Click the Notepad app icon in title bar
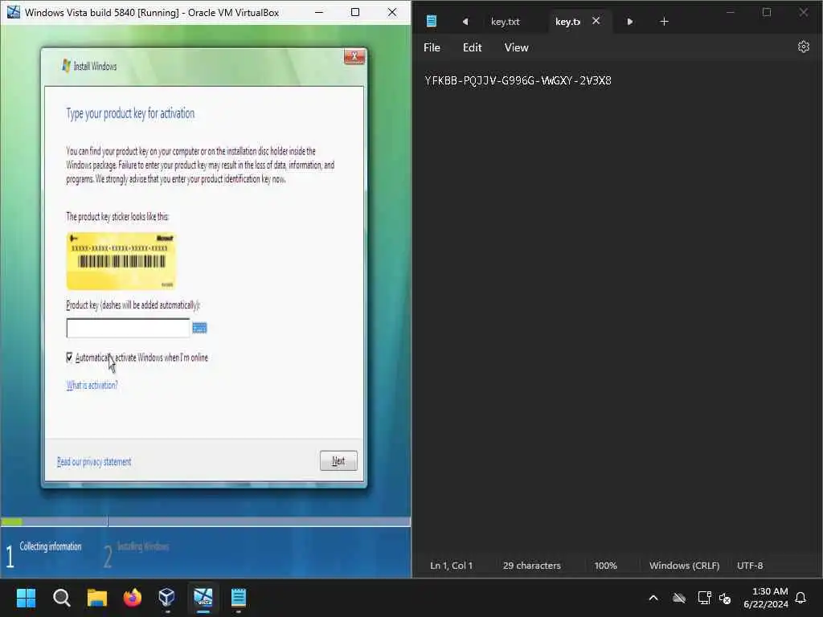The height and width of the screenshot is (617, 823). (432, 21)
